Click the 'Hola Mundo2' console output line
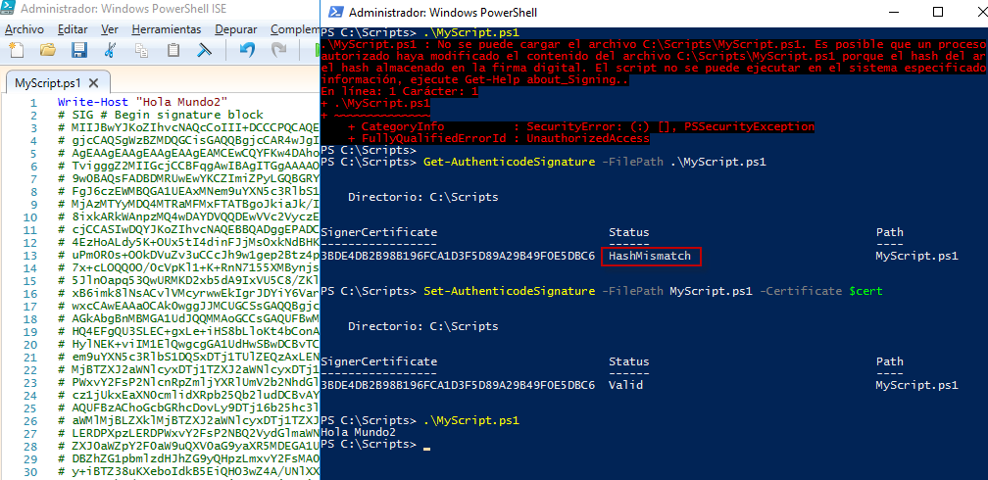This screenshot has width=988, height=480. point(359,432)
